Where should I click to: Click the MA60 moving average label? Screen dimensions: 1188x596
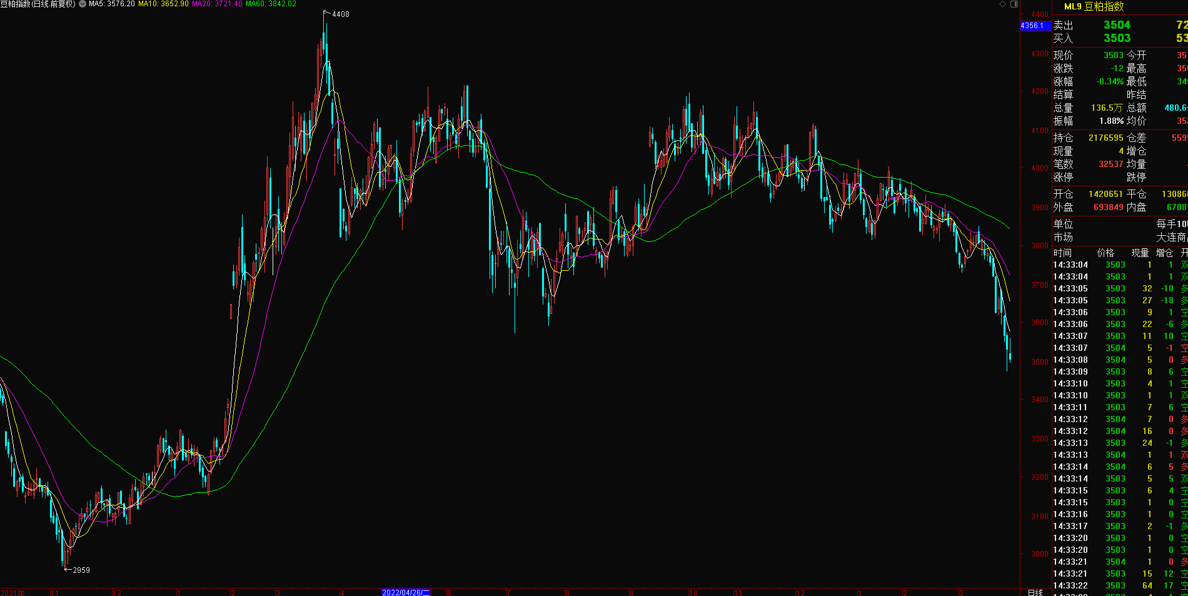coord(271,4)
